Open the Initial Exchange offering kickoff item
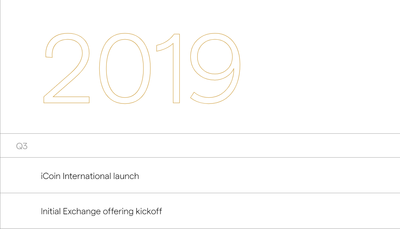Screen dimensions: 400x229 [x=101, y=211]
